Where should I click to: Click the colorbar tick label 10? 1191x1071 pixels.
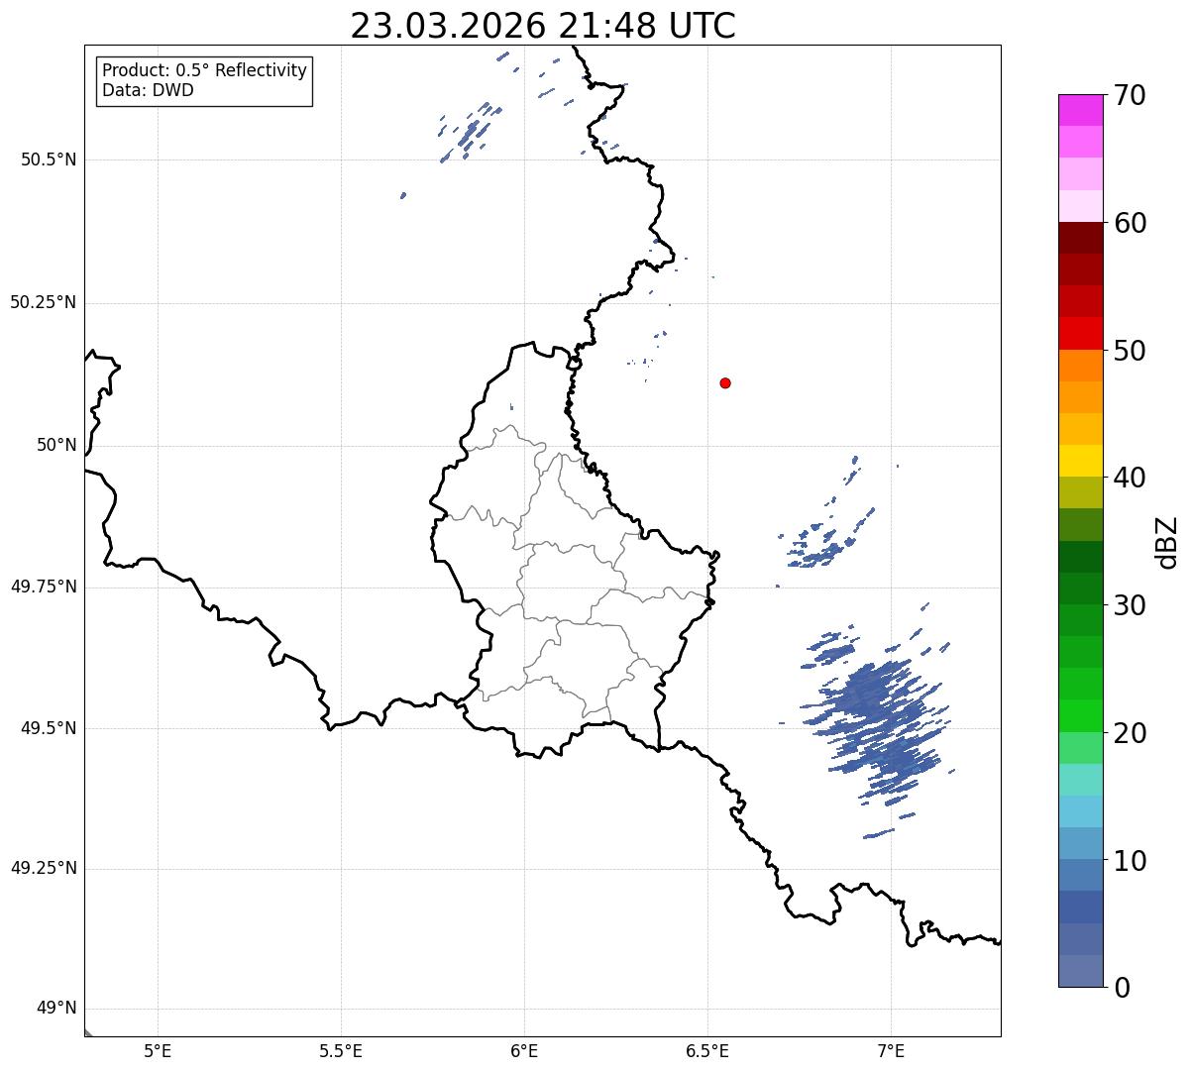[1130, 861]
